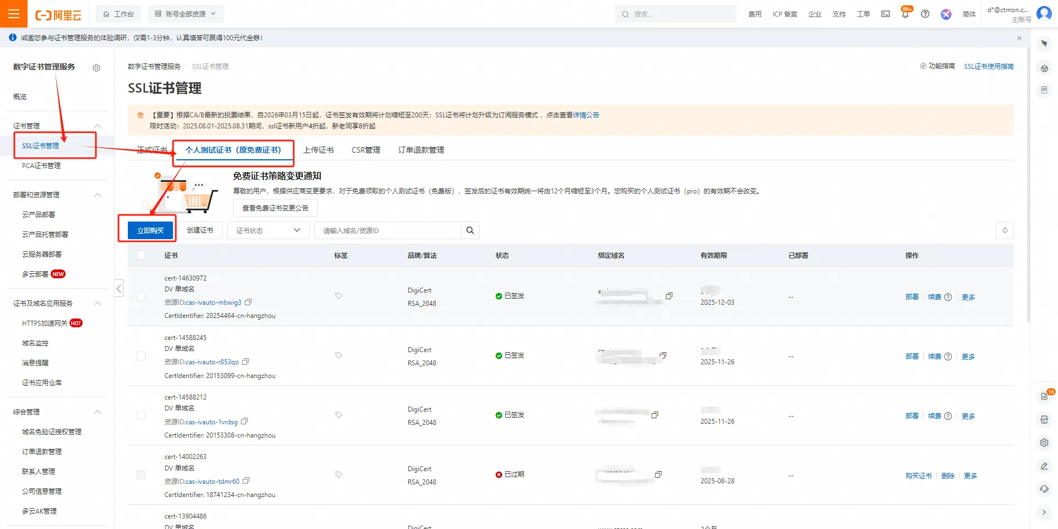Select checkbox for cert-14630972

[141, 296]
